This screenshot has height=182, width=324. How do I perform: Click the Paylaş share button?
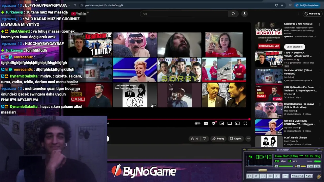coord(218,139)
